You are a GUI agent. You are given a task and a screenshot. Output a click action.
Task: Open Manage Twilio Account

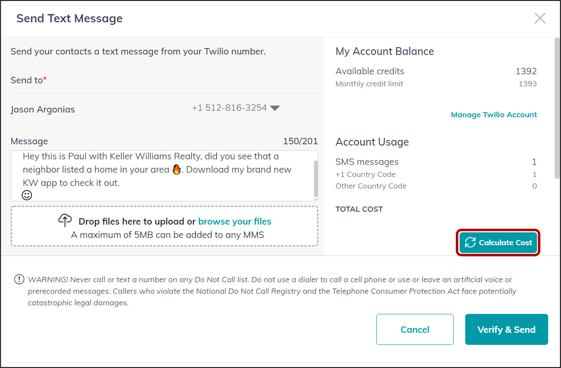click(493, 115)
